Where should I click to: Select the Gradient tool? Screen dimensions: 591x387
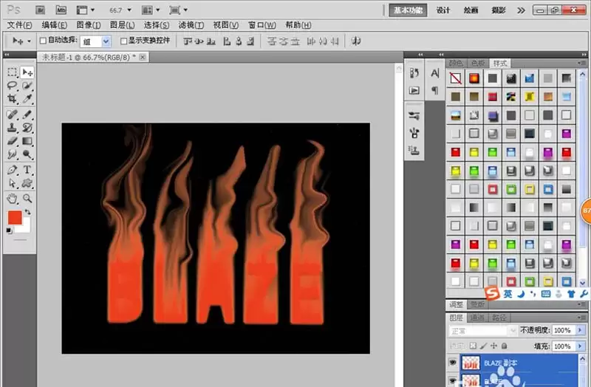tap(27, 141)
